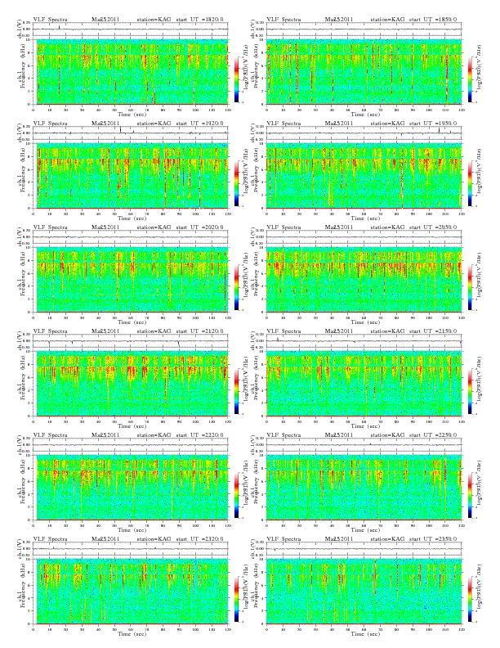Click the title text 'start UT =1850:0'
This screenshot has height=648, width=500.
pyautogui.click(x=433, y=20)
